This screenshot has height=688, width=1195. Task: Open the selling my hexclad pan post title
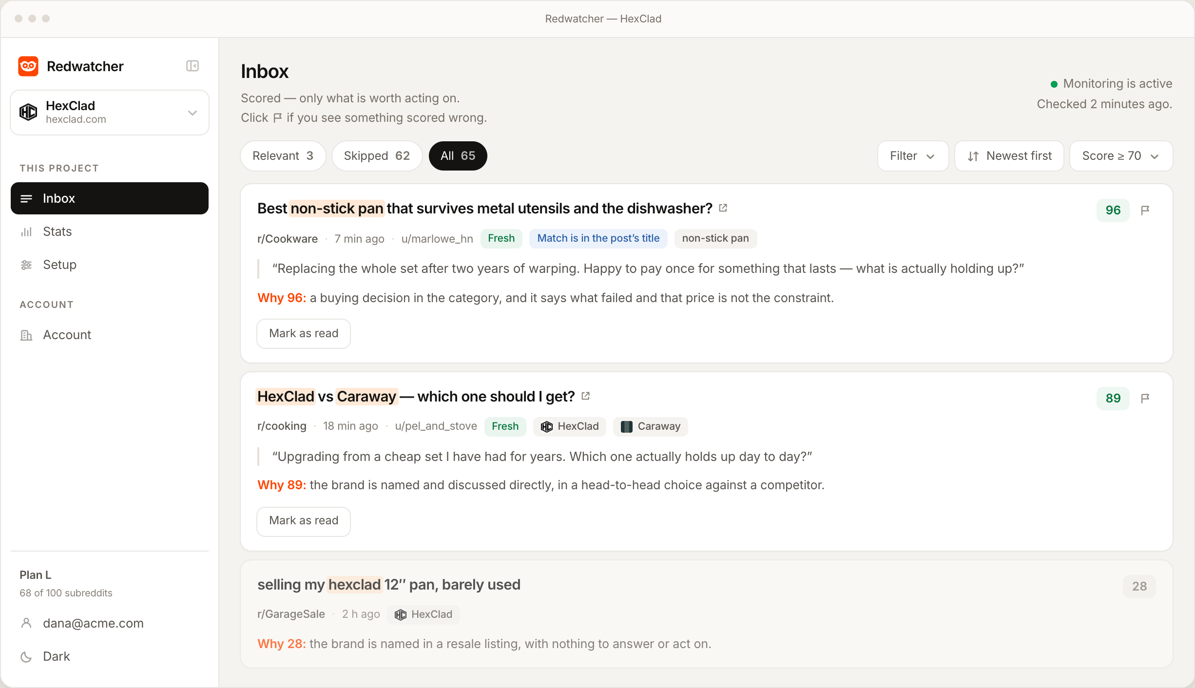click(x=389, y=585)
